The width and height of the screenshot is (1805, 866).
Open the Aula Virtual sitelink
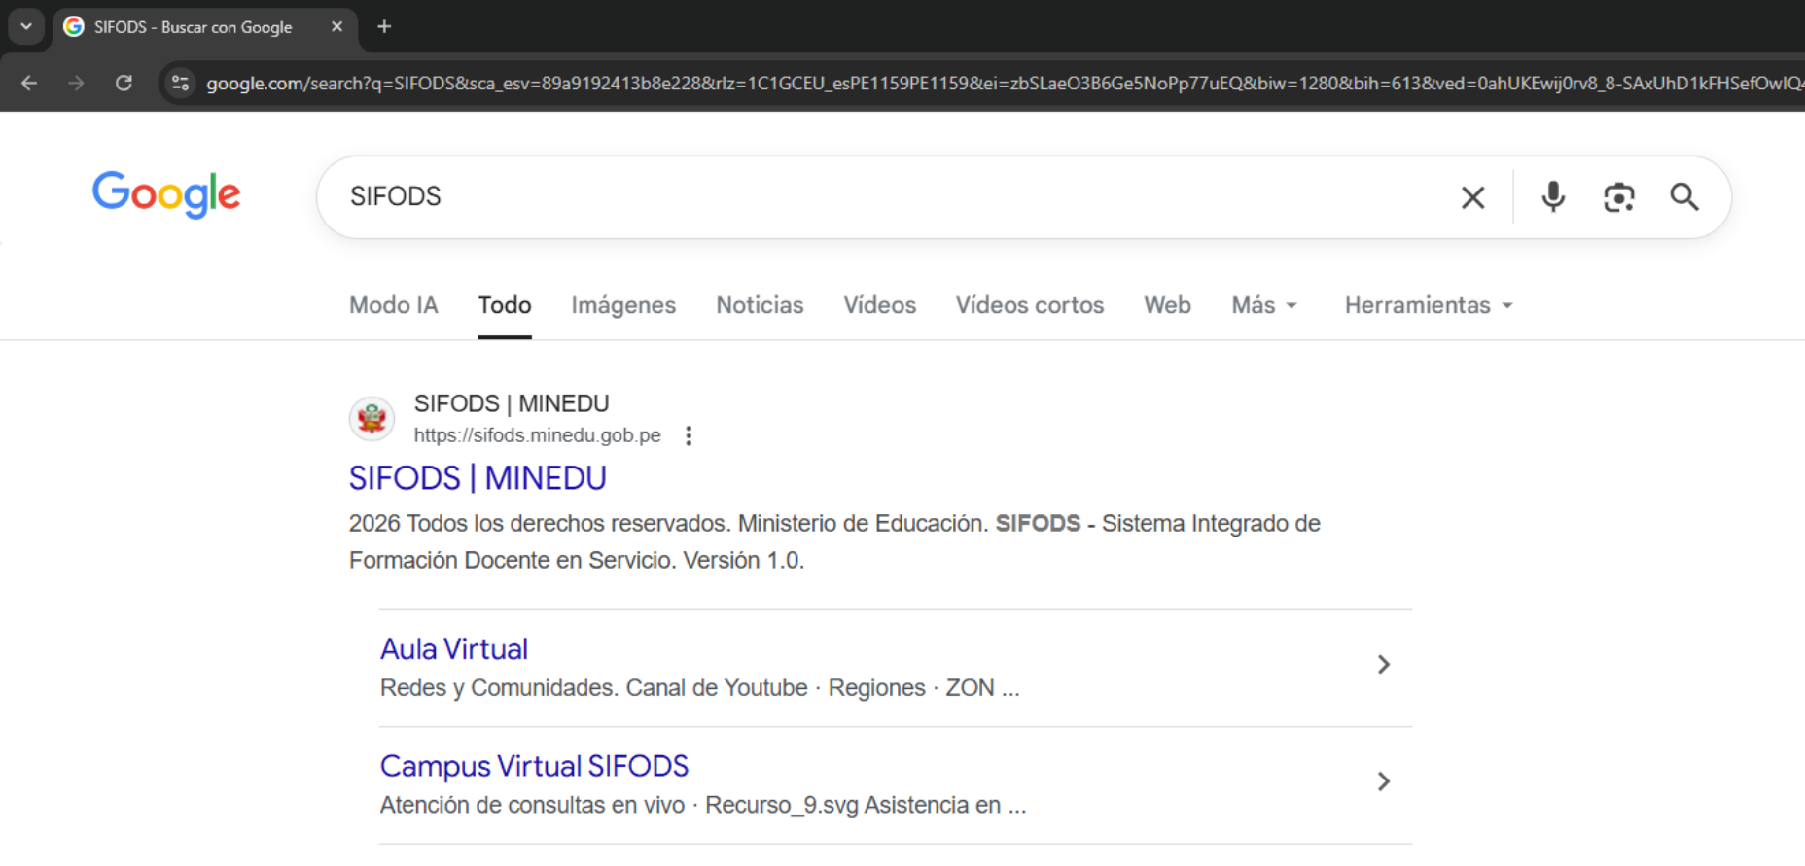(x=454, y=649)
